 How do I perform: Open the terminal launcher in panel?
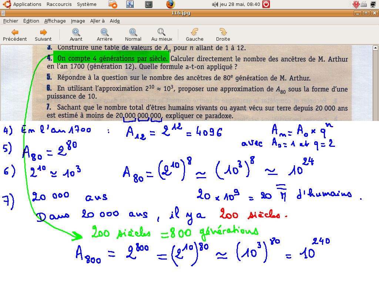[x=149, y=4]
